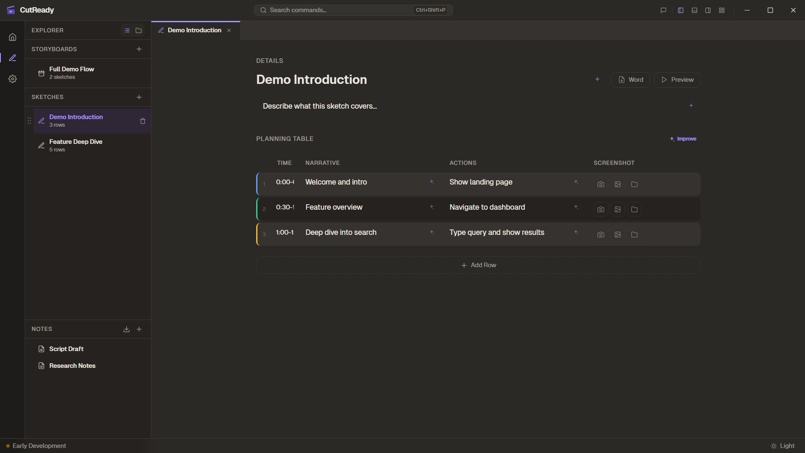Select the Sketches pencil icon in the sidebar

point(13,58)
